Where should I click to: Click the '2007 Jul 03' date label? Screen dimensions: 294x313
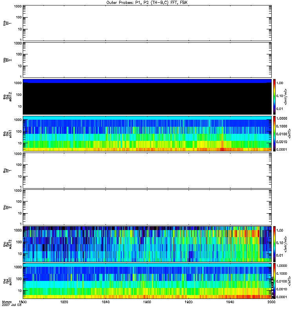[x=11, y=305]
